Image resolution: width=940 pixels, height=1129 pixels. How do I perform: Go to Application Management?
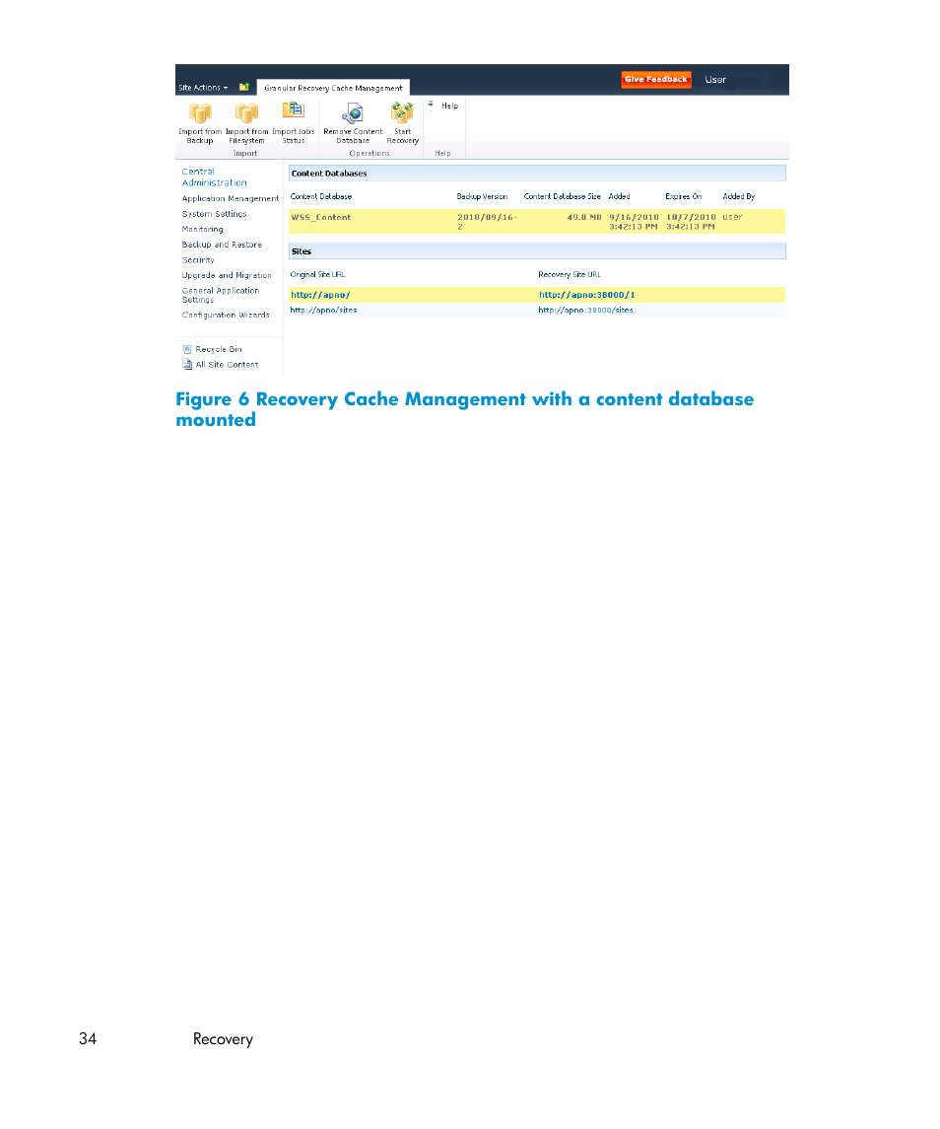231,199
